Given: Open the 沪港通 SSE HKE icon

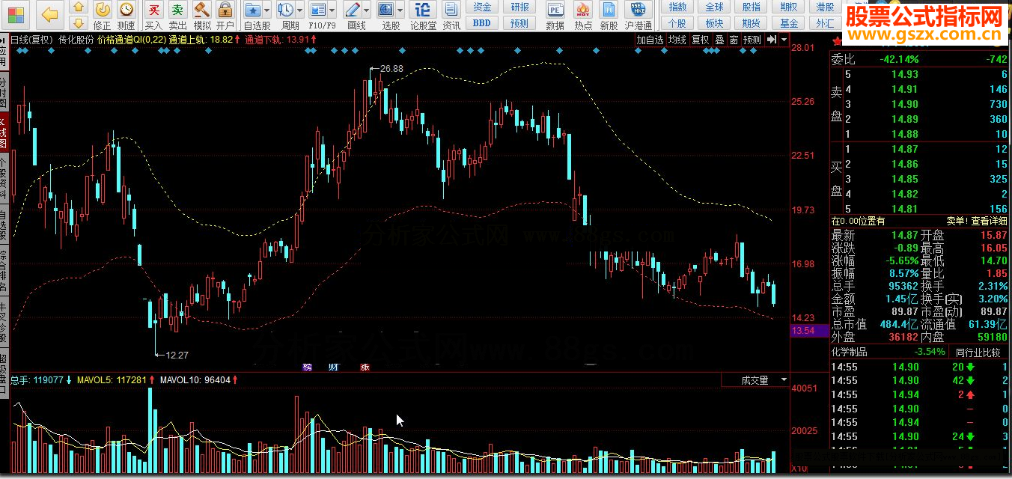Looking at the screenshot, I should tap(638, 10).
